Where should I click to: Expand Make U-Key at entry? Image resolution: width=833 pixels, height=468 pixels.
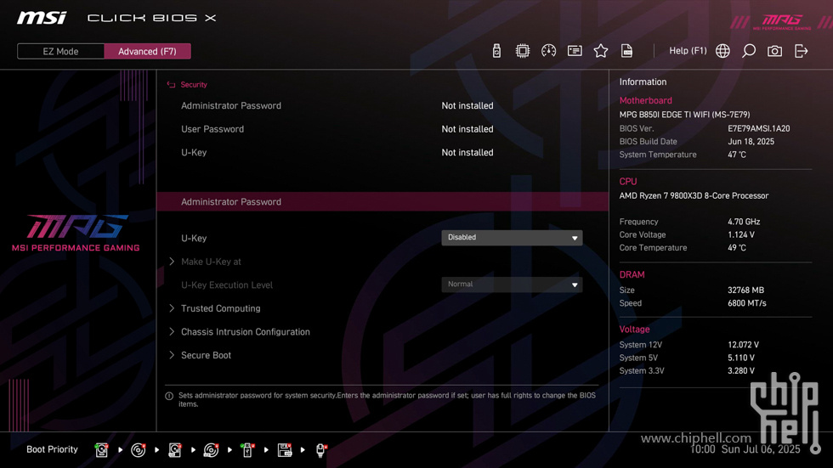211,262
